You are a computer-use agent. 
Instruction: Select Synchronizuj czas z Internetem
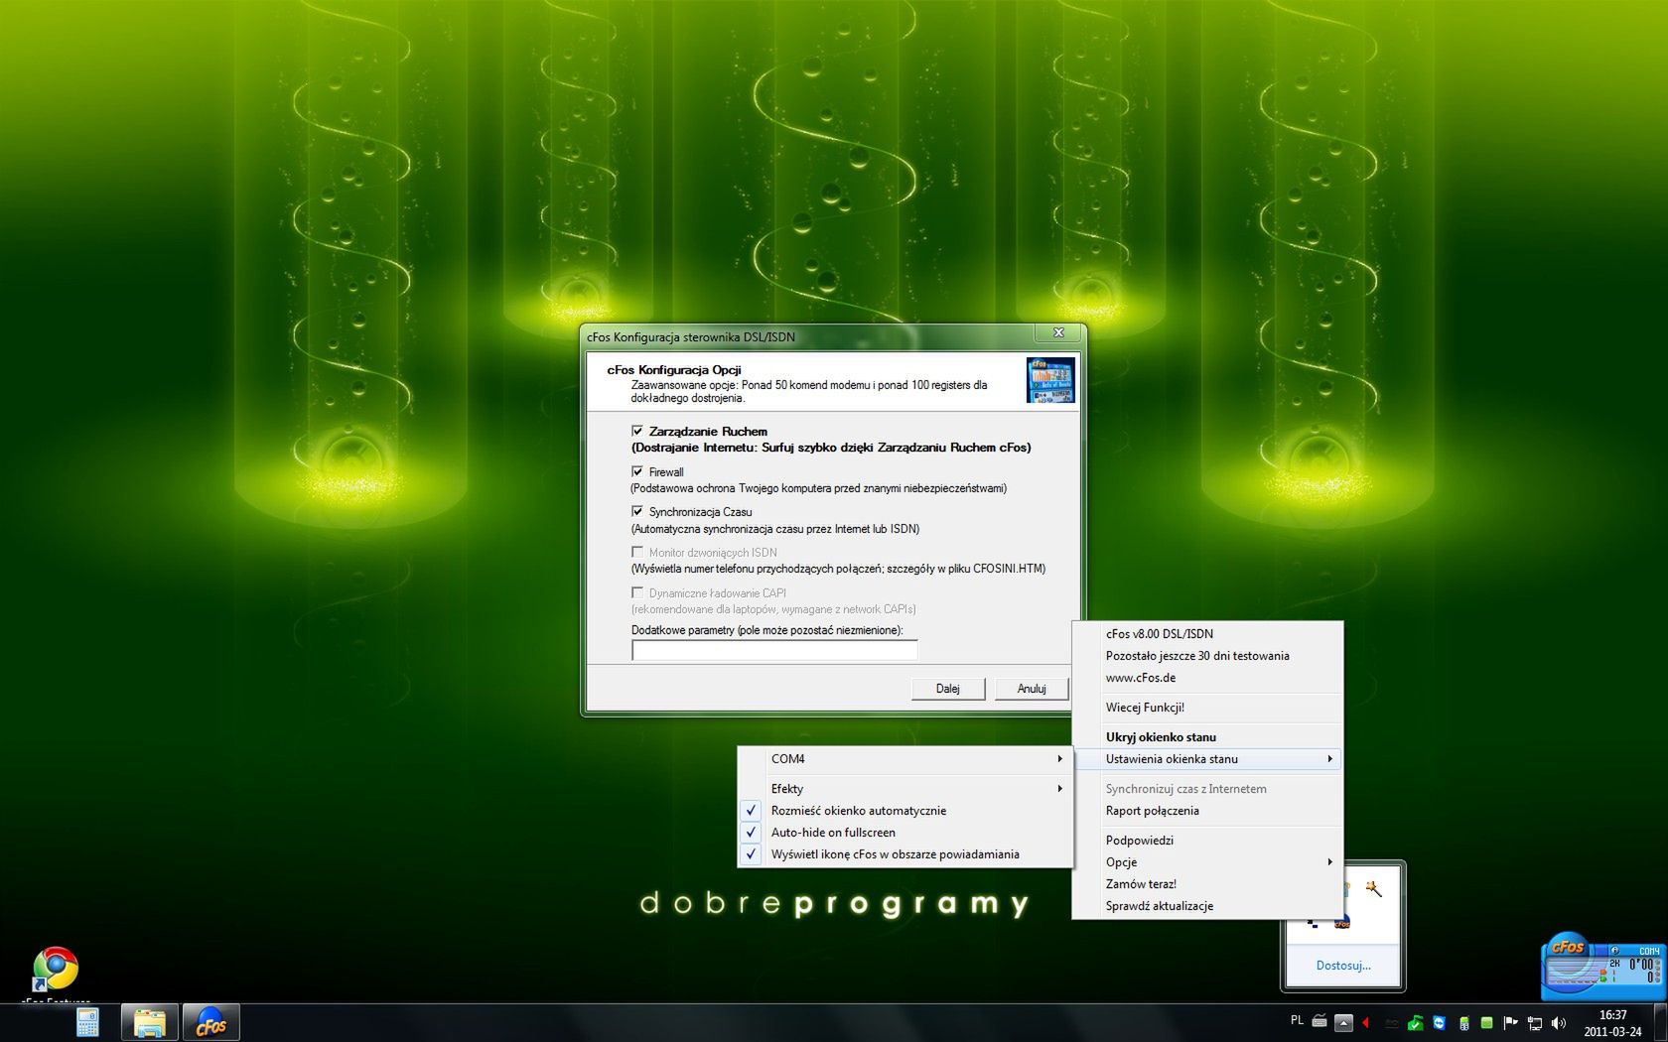(1207, 789)
